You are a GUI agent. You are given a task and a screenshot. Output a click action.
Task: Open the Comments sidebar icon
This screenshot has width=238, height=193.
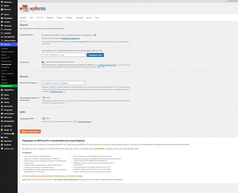tap(2, 26)
